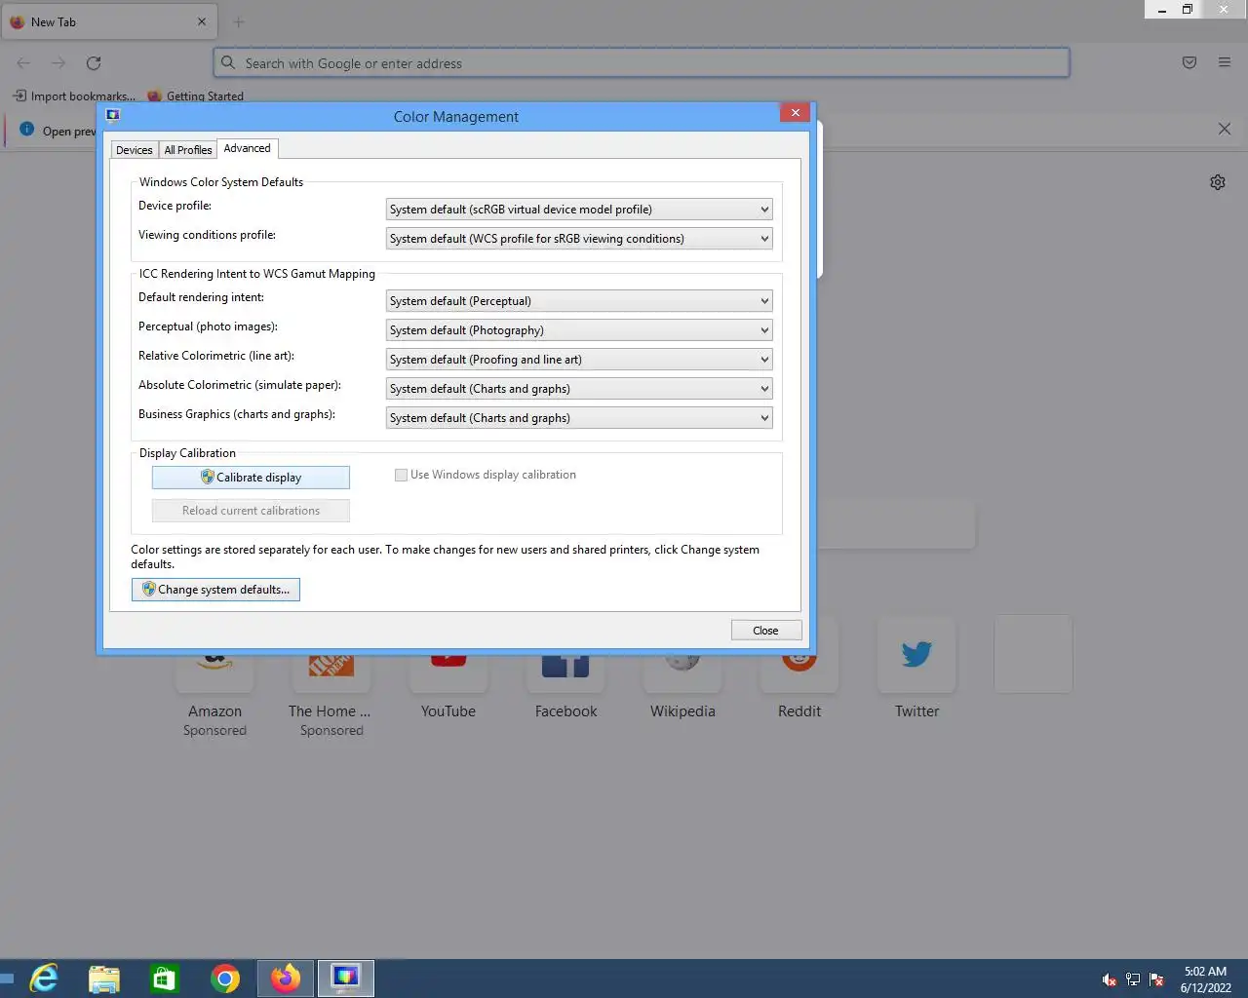Open New Tab personalize gear icon
Image resolution: width=1248 pixels, height=998 pixels.
pyautogui.click(x=1218, y=182)
